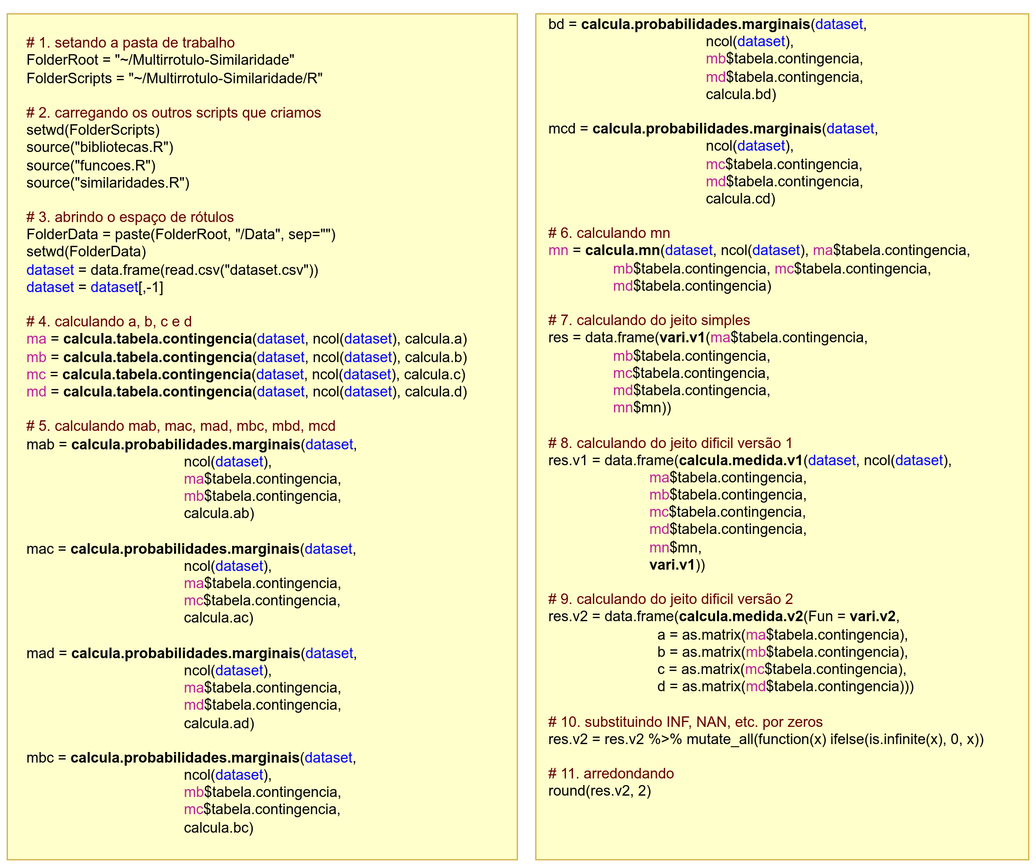Click the comment '# 1. setando a pasta de trabalho'
The image size is (1036, 867).
pyautogui.click(x=130, y=43)
